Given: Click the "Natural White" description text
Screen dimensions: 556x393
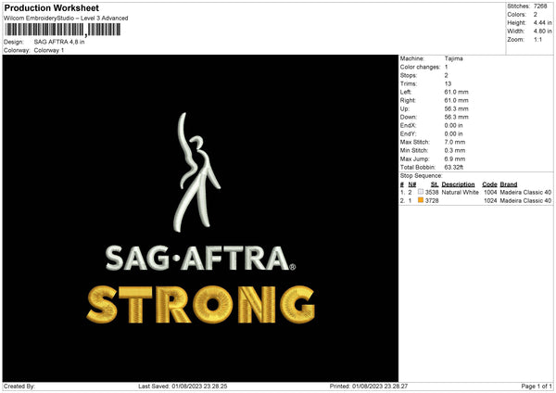Looking at the screenshot, I should pyautogui.click(x=460, y=192).
